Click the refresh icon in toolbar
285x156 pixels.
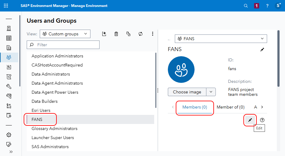tap(141, 34)
